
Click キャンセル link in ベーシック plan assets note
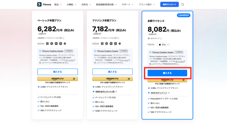click(x=69, y=60)
